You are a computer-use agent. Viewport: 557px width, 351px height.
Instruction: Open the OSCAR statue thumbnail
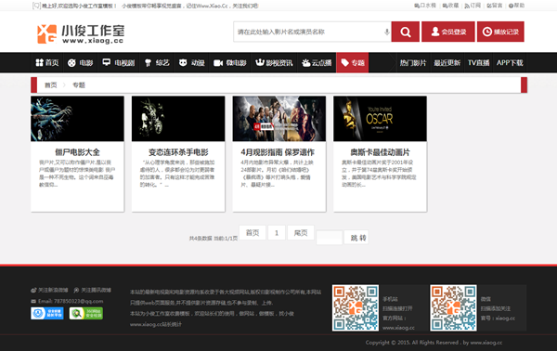click(x=380, y=119)
